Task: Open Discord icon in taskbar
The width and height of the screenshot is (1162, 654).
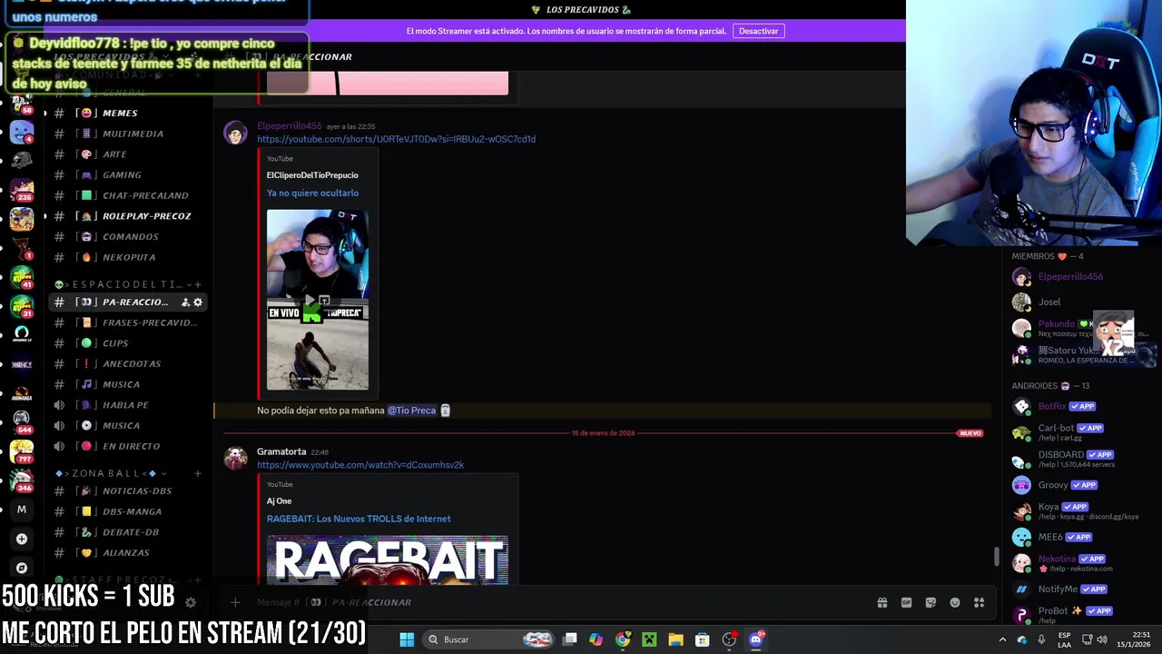Action: point(755,639)
